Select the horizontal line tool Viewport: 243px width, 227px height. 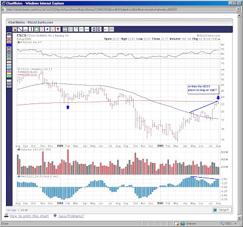(26, 29)
